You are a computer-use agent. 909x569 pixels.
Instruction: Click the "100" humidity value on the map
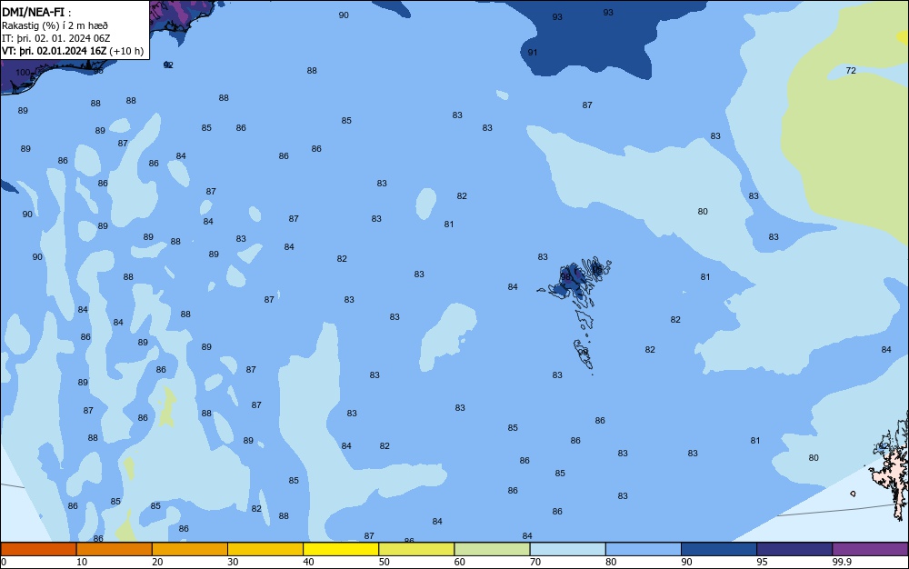point(23,73)
